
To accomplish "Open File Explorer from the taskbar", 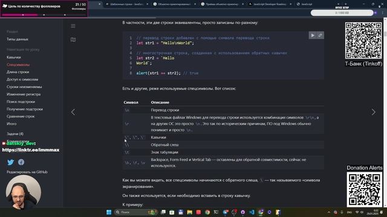I will 189,212.
